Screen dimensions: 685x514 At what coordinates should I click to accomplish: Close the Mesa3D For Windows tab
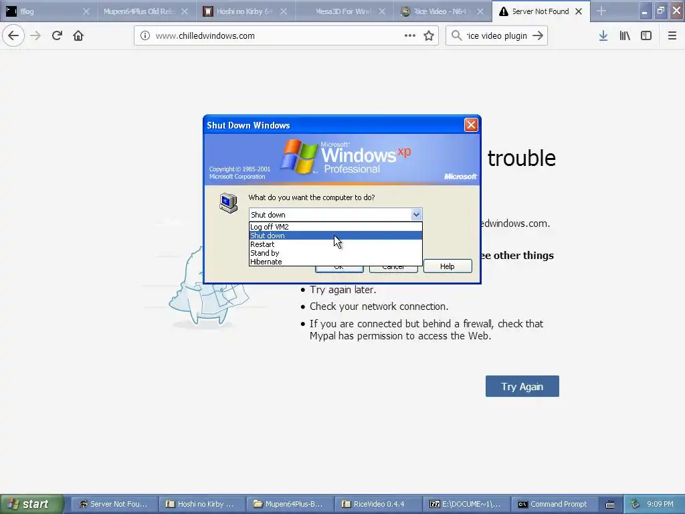pos(382,11)
